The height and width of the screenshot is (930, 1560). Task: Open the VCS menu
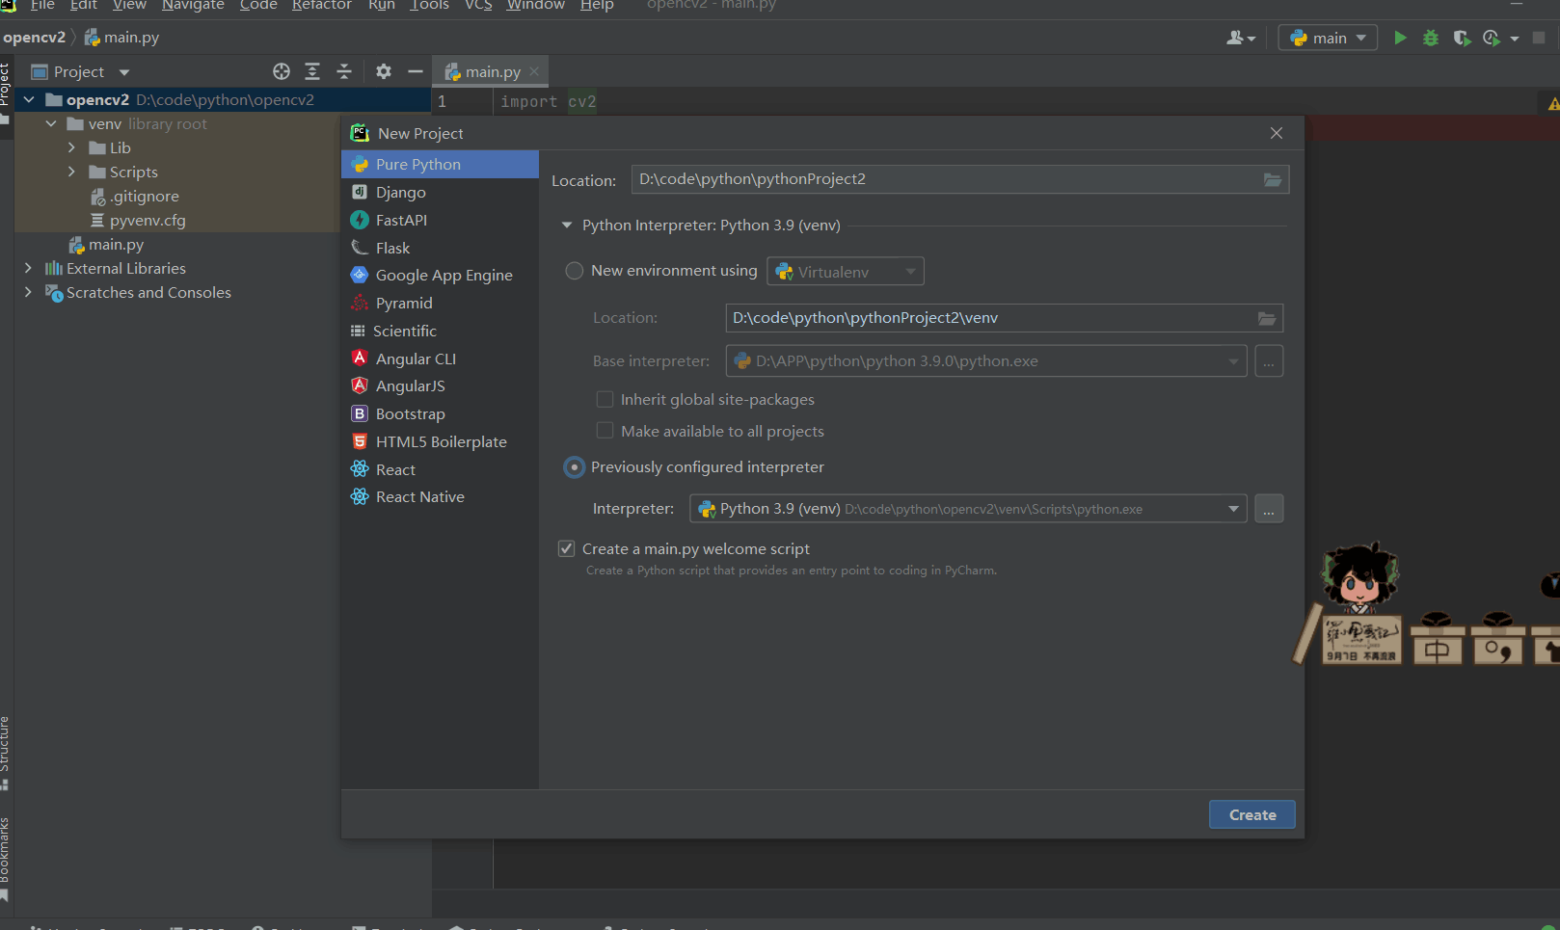click(x=478, y=5)
